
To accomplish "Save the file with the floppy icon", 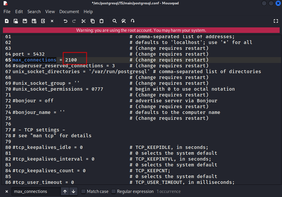I will (x=25, y=21).
